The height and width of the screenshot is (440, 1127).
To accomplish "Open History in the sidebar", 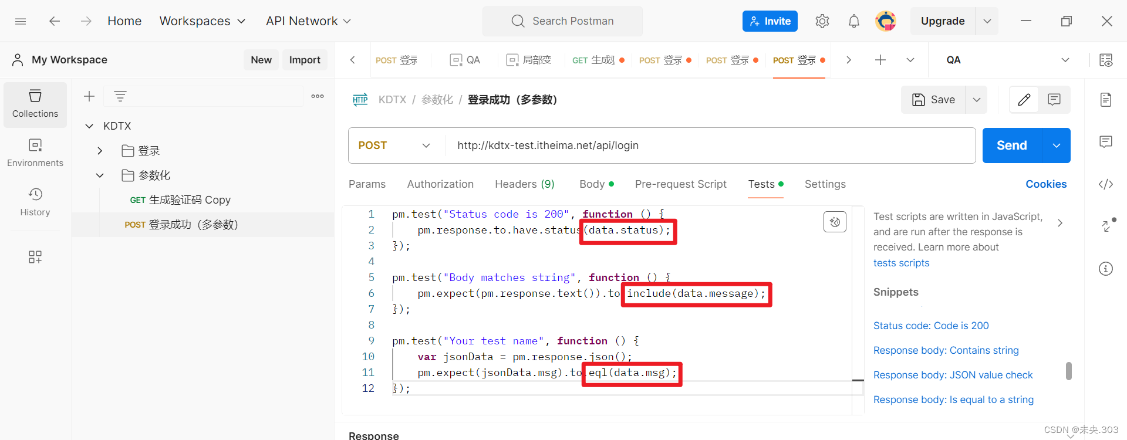I will click(35, 203).
